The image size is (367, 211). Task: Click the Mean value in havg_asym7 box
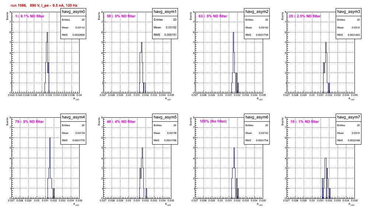[356, 133]
